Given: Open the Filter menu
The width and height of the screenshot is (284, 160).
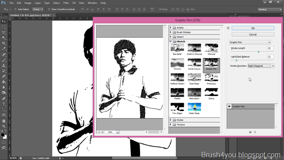Looking at the screenshot, I should 66,3.
